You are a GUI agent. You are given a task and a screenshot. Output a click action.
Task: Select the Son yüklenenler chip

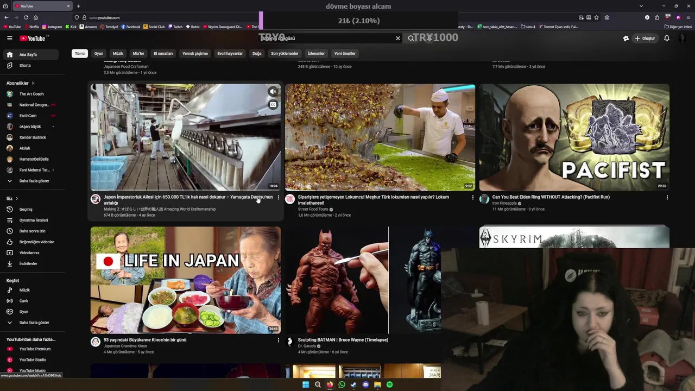285,53
